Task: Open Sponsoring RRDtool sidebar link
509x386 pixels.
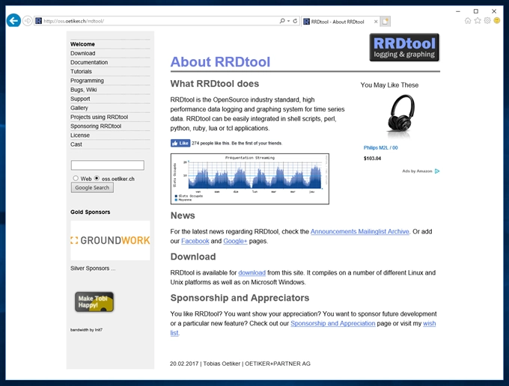Action: point(96,126)
